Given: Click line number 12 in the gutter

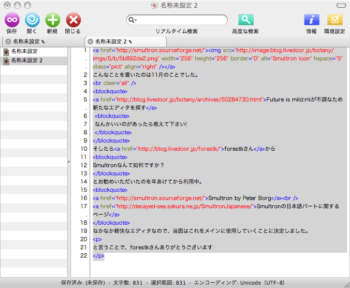Looking at the screenshot, I should click(84, 165).
